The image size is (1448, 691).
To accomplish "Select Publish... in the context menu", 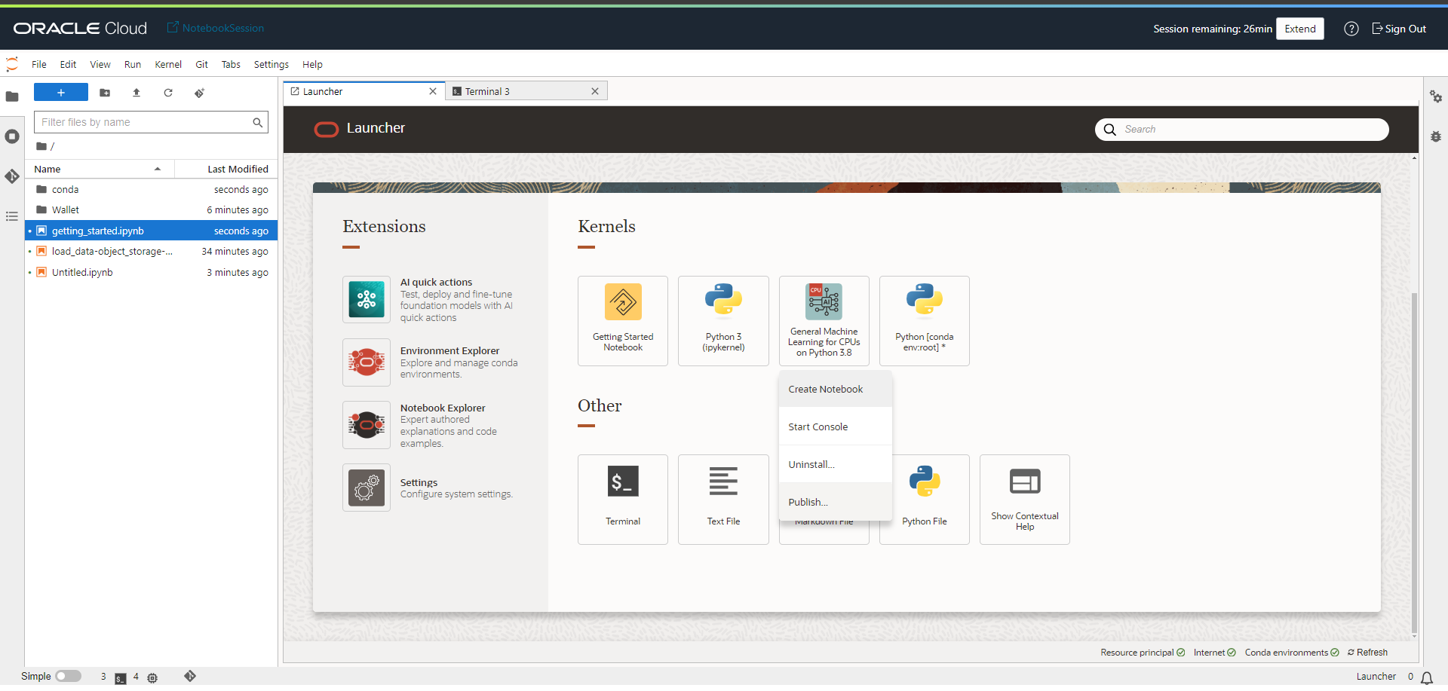I will coord(836,502).
